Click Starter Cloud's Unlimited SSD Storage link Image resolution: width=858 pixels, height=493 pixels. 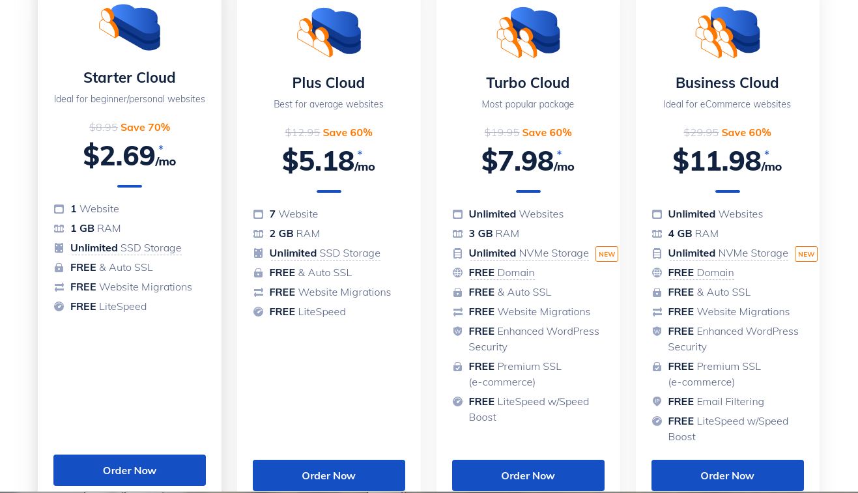click(x=126, y=248)
